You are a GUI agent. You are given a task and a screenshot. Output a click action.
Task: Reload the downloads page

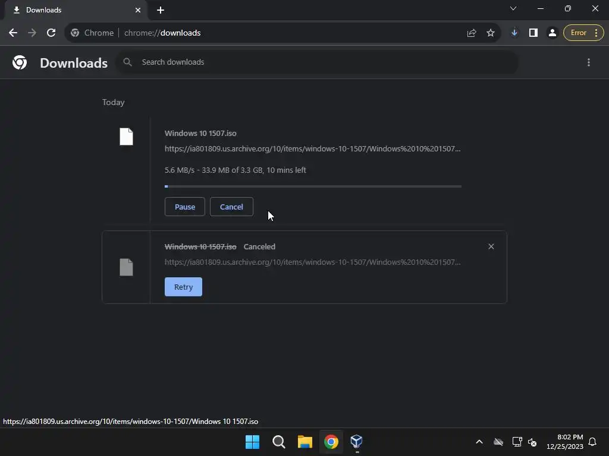click(51, 33)
